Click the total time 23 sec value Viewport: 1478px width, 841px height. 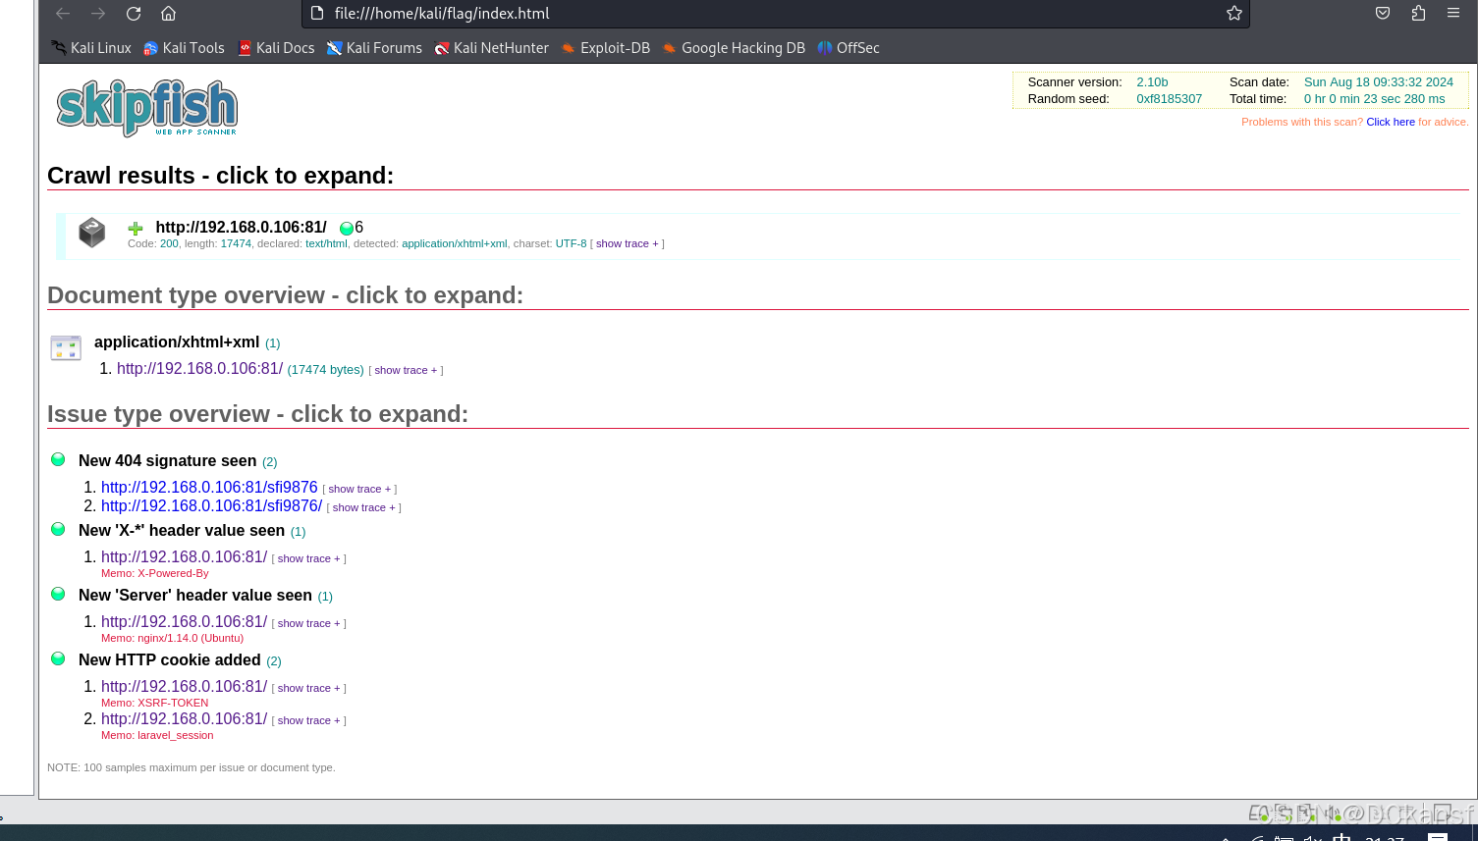pyautogui.click(x=1374, y=99)
